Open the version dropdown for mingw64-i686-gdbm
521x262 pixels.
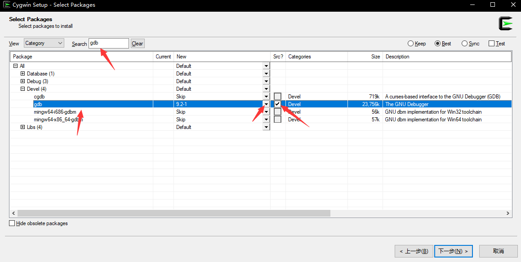click(x=266, y=111)
